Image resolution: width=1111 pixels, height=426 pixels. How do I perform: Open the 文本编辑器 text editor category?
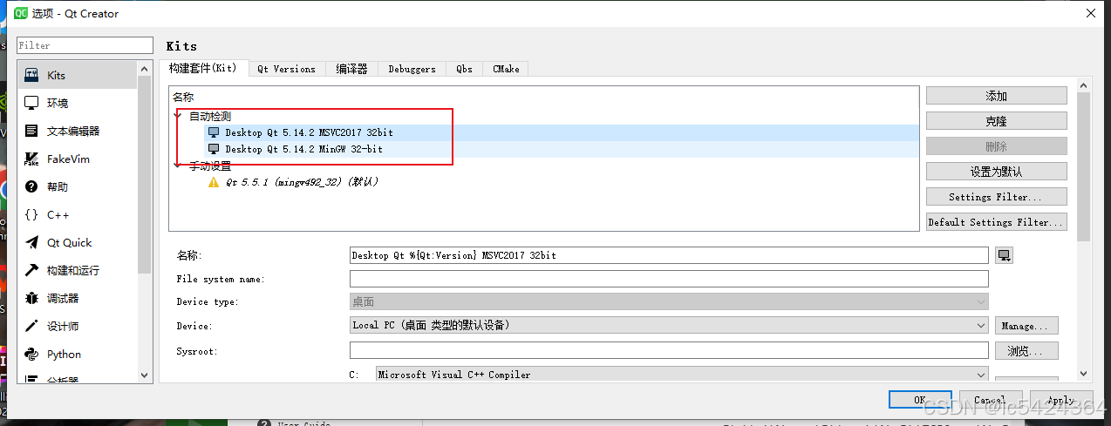[77, 131]
